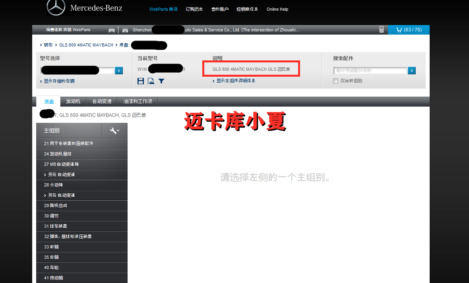
Task: Expand 另在 自动变速 under 27 MB 自动变速箱
Action: click(x=61, y=174)
